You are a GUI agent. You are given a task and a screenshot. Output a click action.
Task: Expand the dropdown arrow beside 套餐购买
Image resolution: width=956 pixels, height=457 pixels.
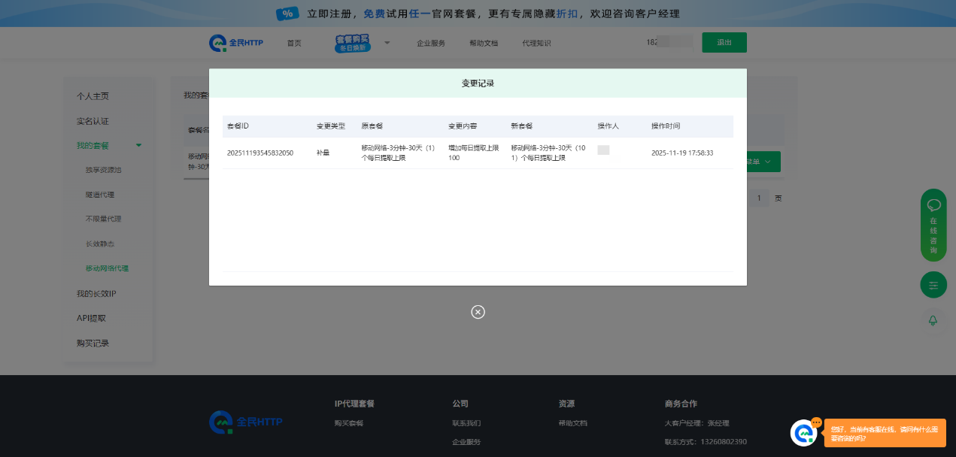[x=387, y=43]
